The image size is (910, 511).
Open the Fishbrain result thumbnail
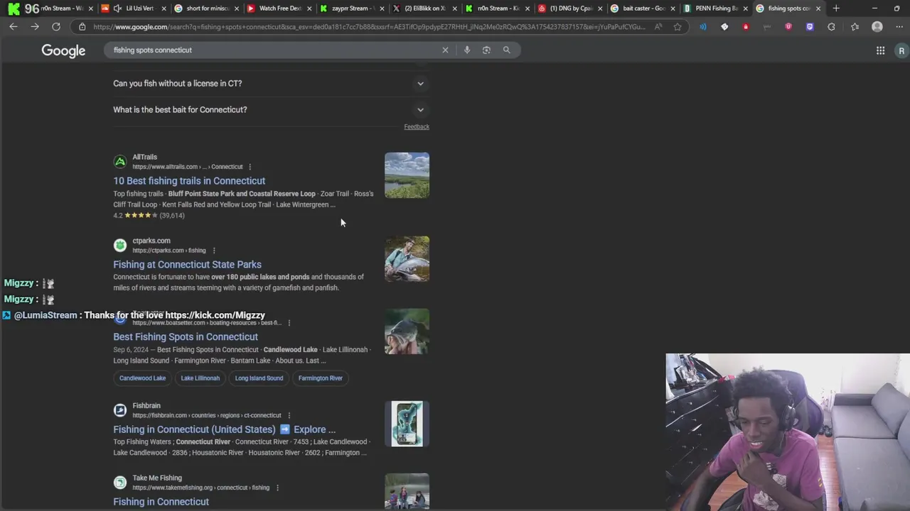click(407, 424)
